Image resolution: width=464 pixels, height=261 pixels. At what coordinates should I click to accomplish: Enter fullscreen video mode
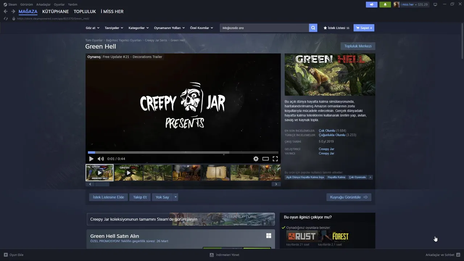pyautogui.click(x=275, y=159)
